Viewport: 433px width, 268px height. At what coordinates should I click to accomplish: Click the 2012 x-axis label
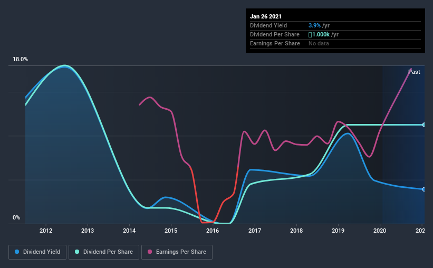pos(46,231)
